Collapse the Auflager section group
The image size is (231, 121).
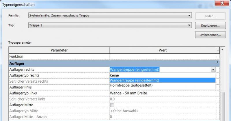coord(217,63)
